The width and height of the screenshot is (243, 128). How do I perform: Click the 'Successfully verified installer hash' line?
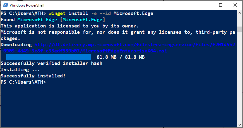click(x=51, y=63)
